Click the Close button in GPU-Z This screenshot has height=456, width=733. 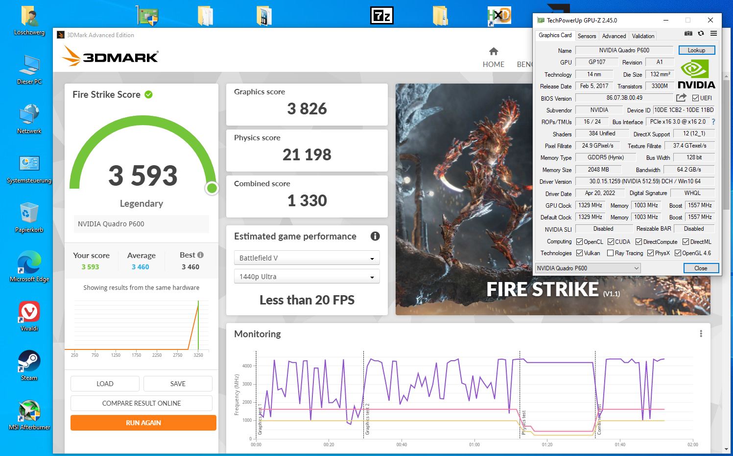point(701,268)
